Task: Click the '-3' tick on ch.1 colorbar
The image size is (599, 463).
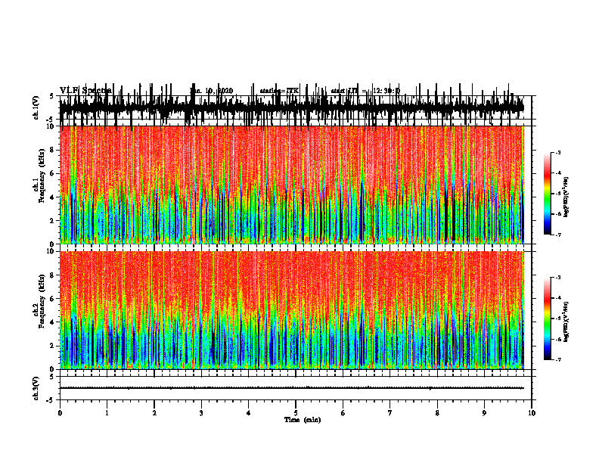Action: tap(557, 152)
